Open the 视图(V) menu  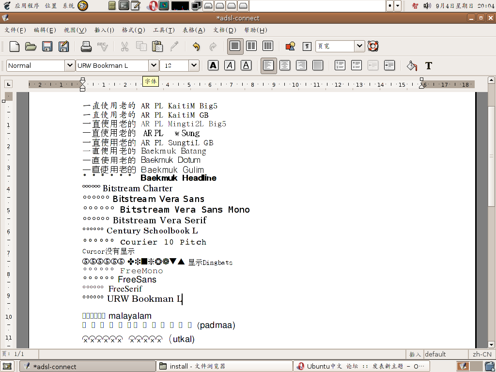75,30
